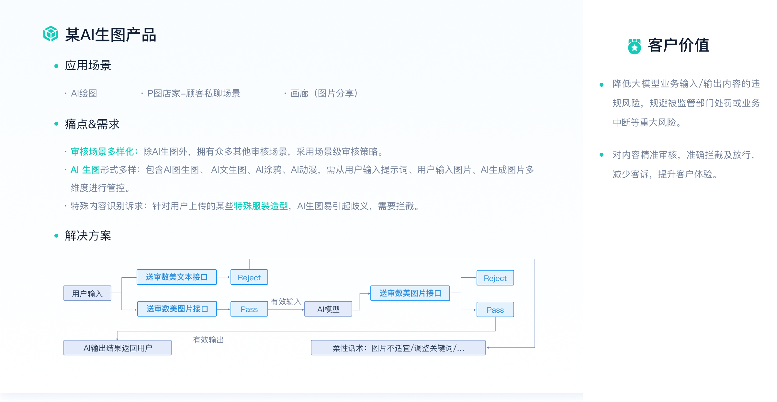Click the medal star icon beside 客户价值
Viewport: 777px width, 402px height.
(x=634, y=47)
